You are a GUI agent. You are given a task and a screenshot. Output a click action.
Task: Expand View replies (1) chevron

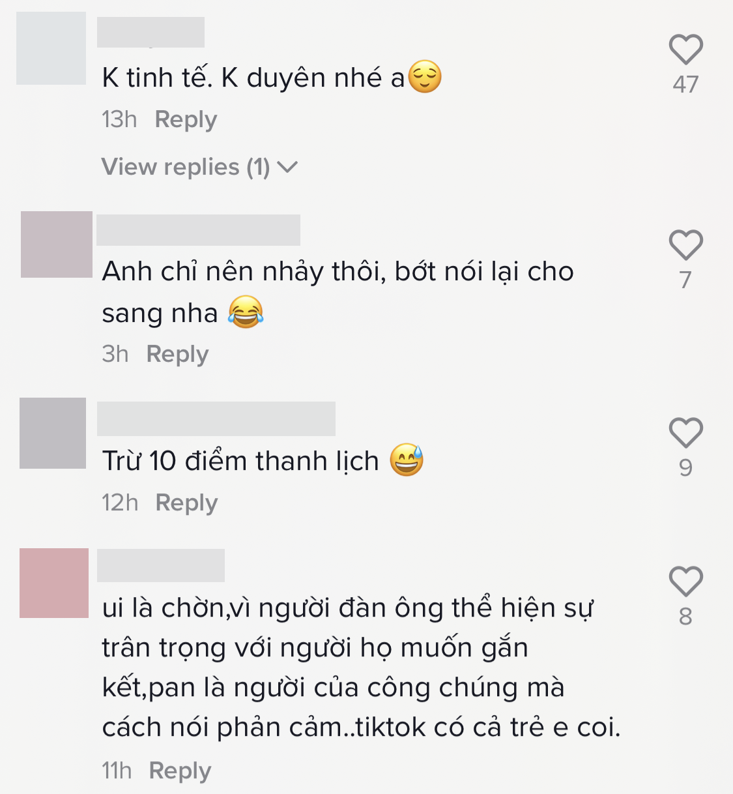click(287, 168)
